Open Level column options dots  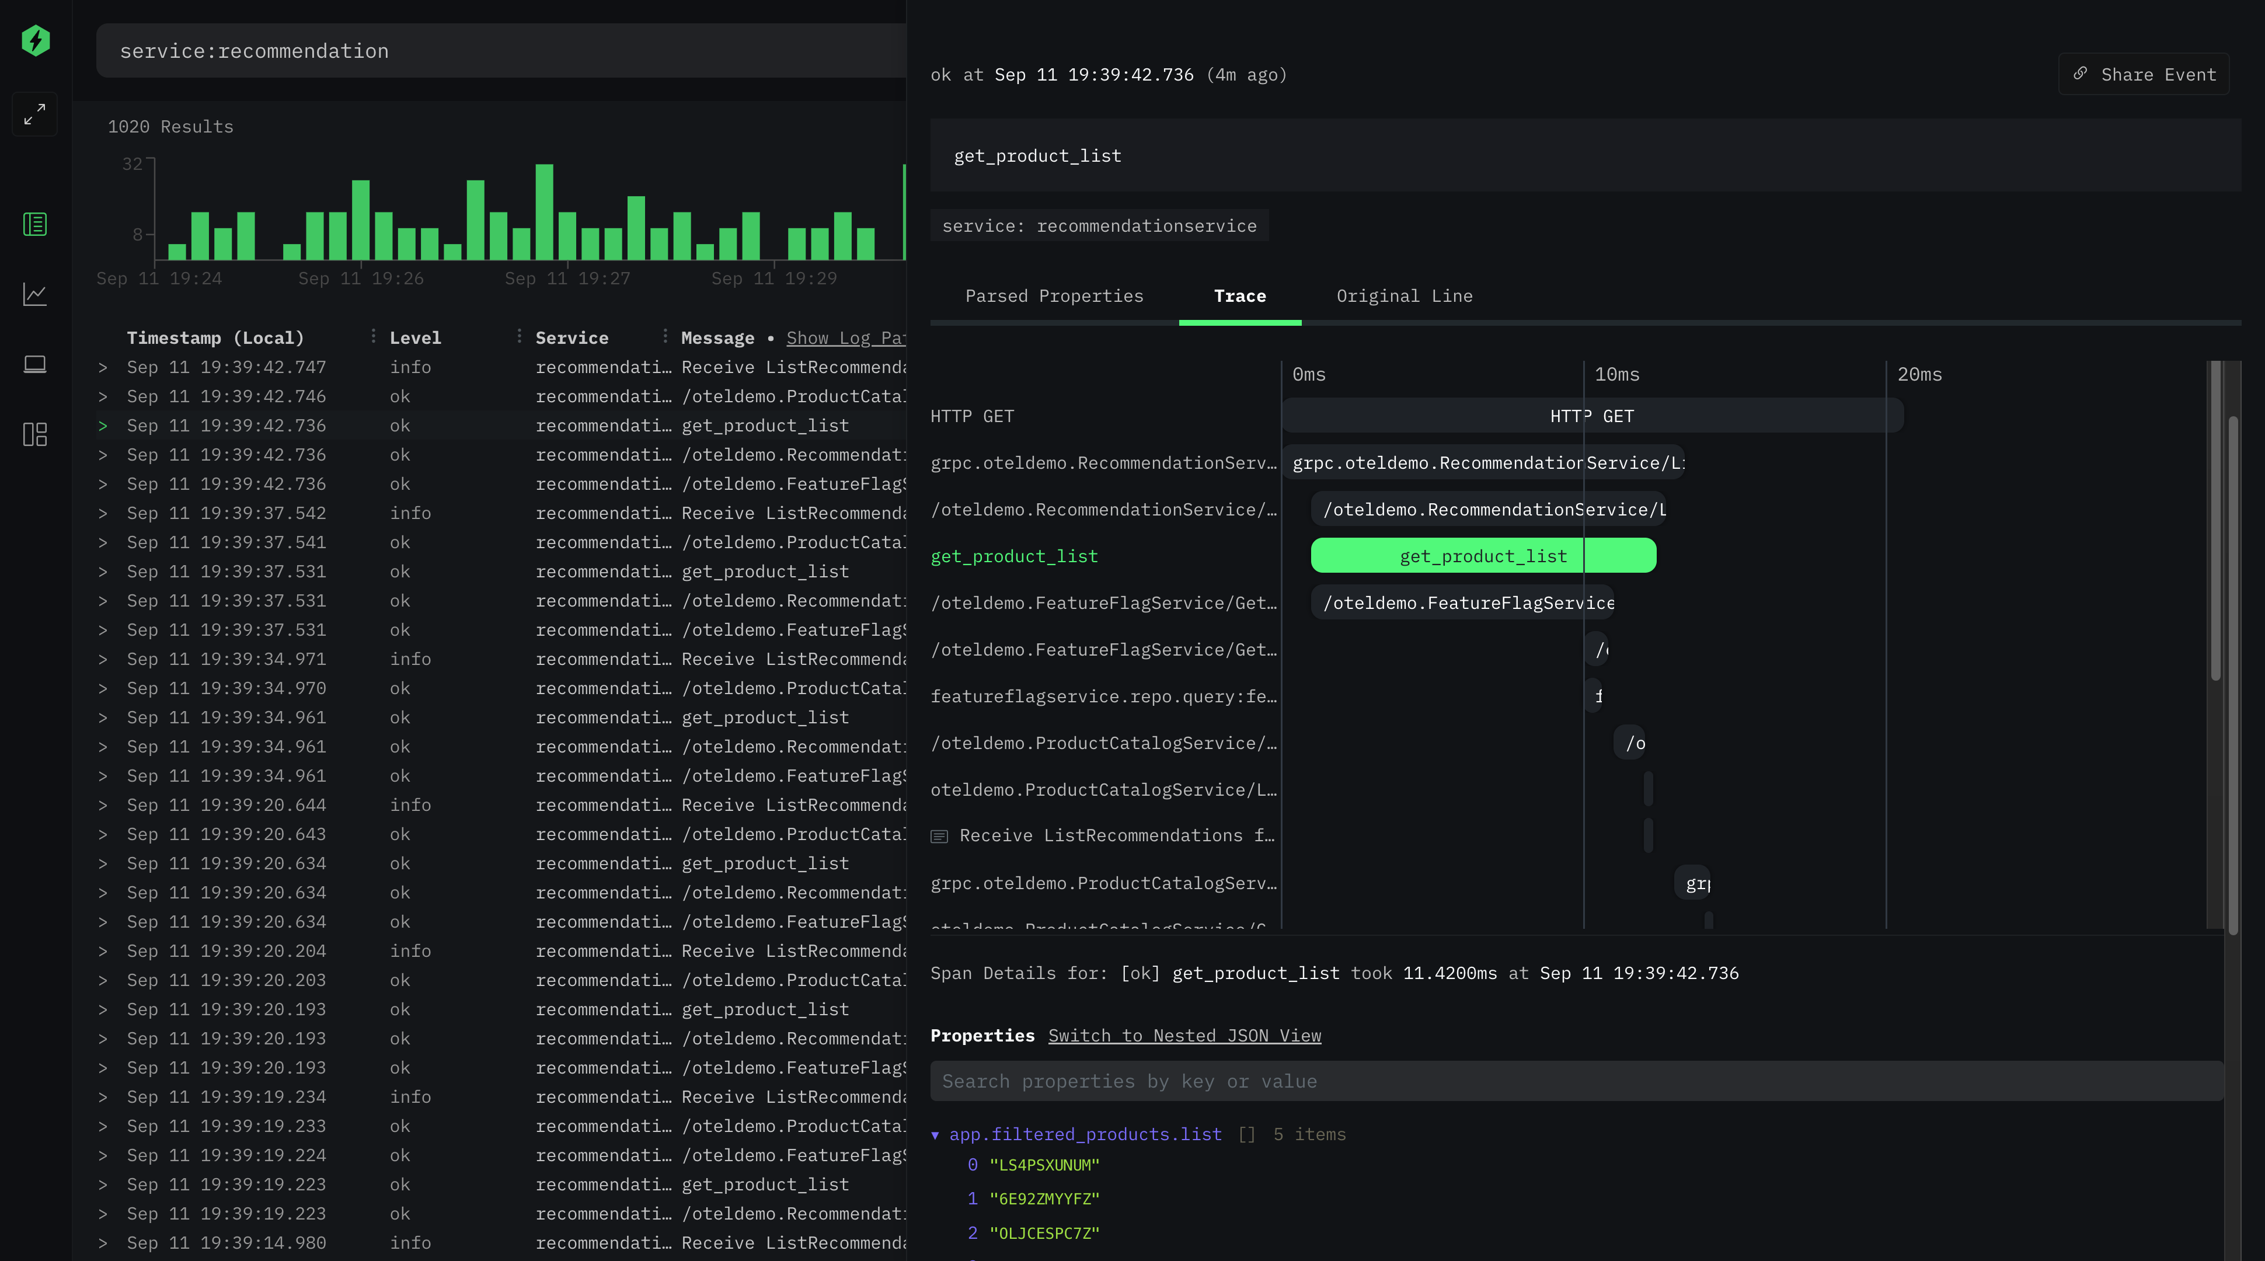pyautogui.click(x=519, y=337)
